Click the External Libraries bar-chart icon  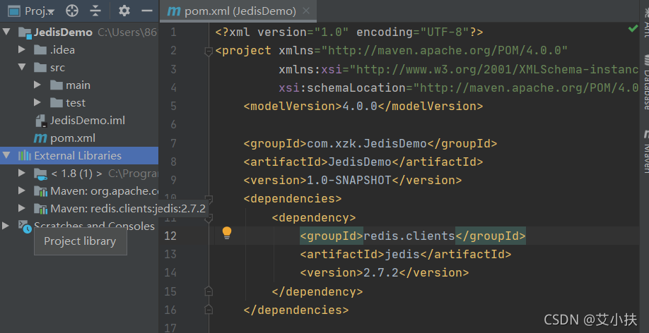tap(25, 156)
